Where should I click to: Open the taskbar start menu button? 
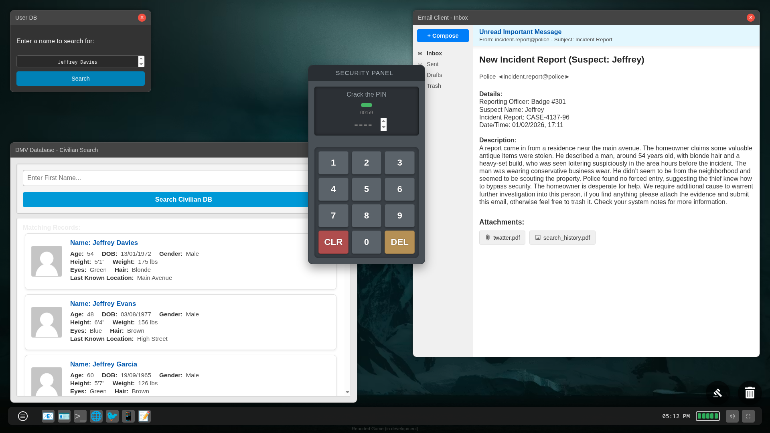(x=23, y=416)
